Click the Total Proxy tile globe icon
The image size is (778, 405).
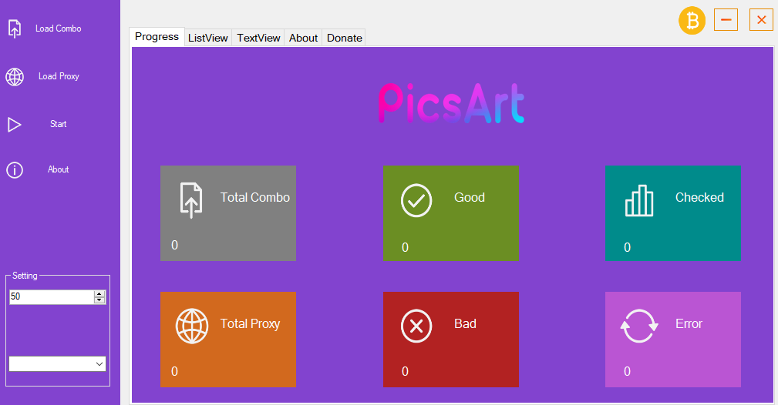click(x=192, y=326)
